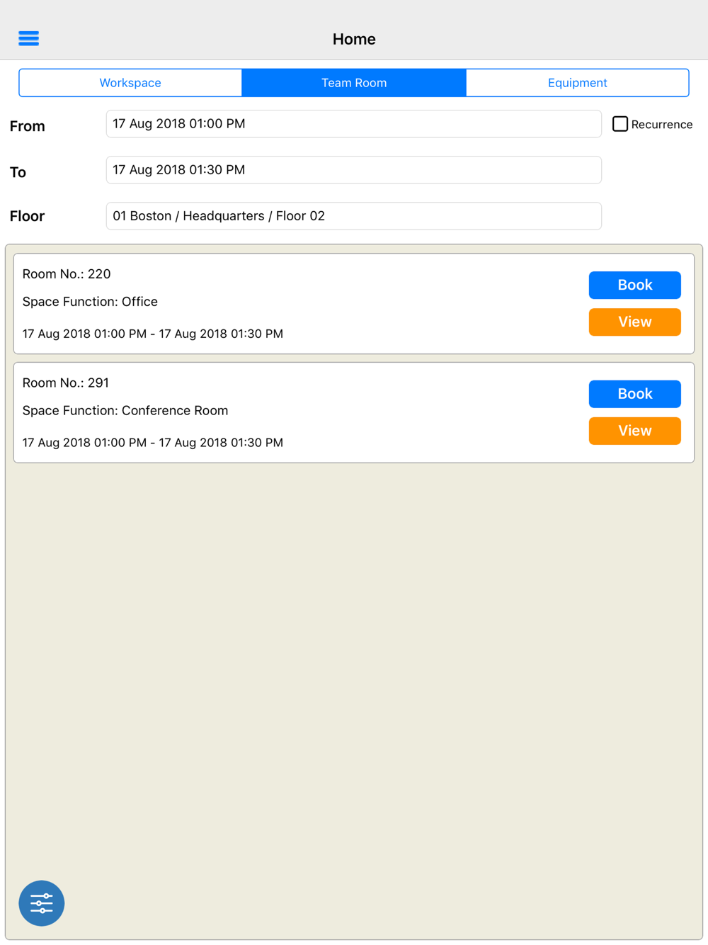Click the Home title in header

(x=354, y=39)
